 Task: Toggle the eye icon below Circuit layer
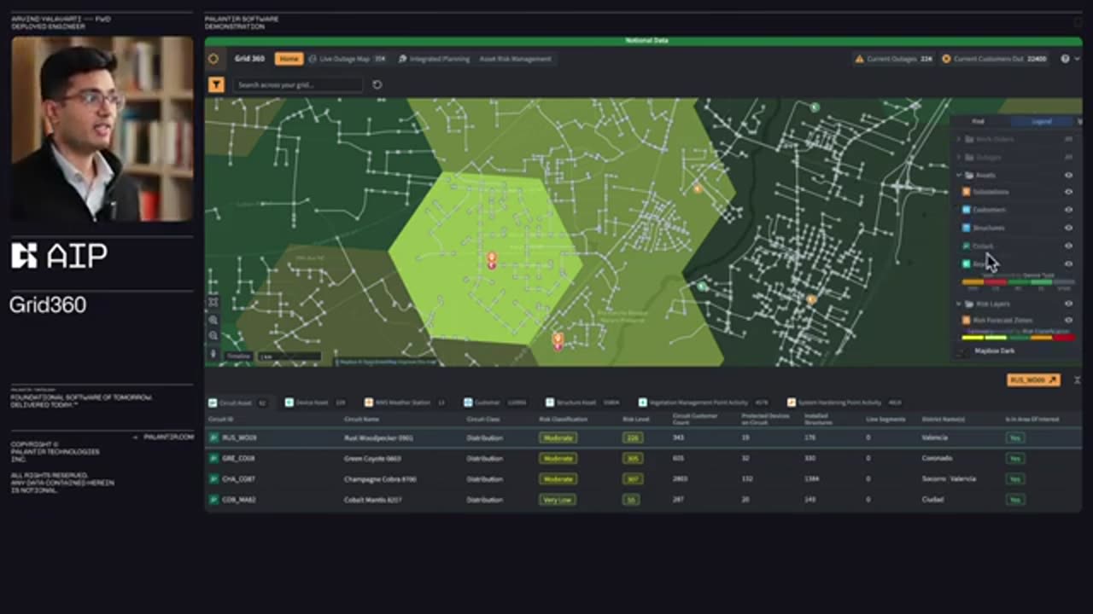1068,264
